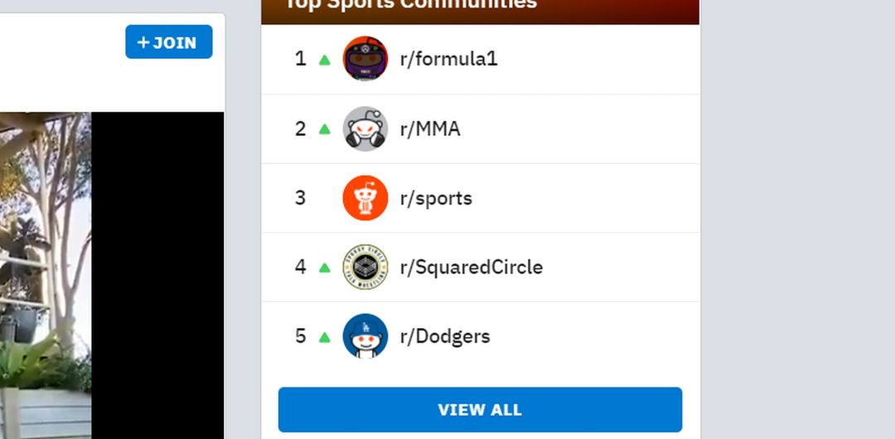Screen dimensions: 895x439
Task: Visit the r/sports community link
Action: tap(436, 198)
